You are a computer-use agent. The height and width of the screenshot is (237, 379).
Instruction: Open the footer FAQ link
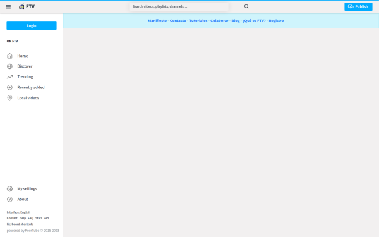(31, 218)
